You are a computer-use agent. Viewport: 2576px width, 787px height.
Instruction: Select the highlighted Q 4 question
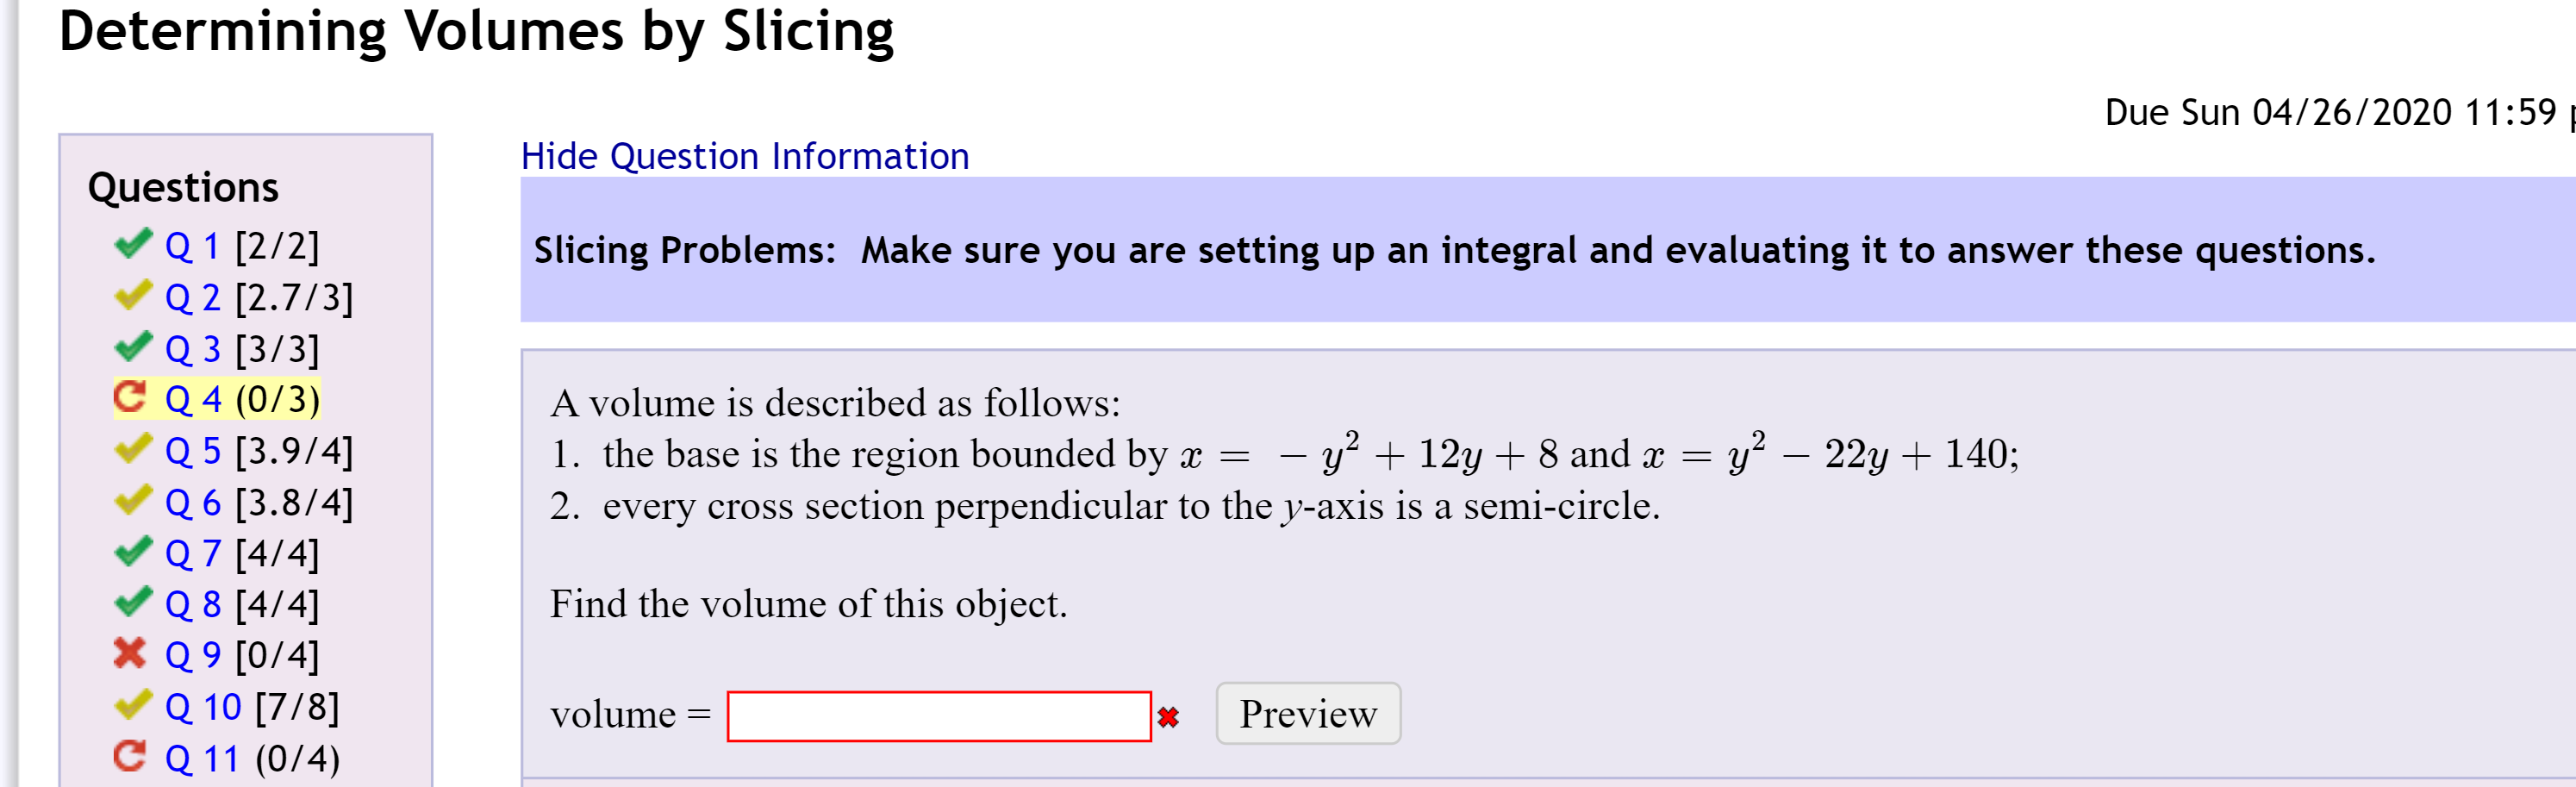point(196,399)
